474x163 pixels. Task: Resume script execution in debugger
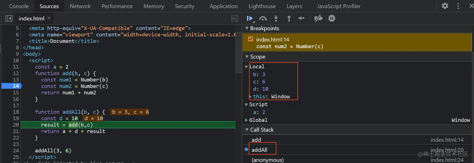point(250,18)
